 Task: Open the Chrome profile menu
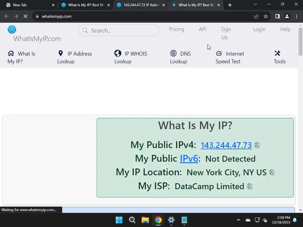287,17
